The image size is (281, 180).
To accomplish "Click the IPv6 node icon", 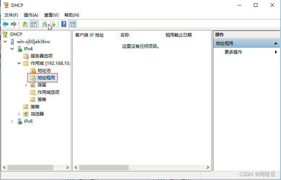I will click(x=20, y=121).
